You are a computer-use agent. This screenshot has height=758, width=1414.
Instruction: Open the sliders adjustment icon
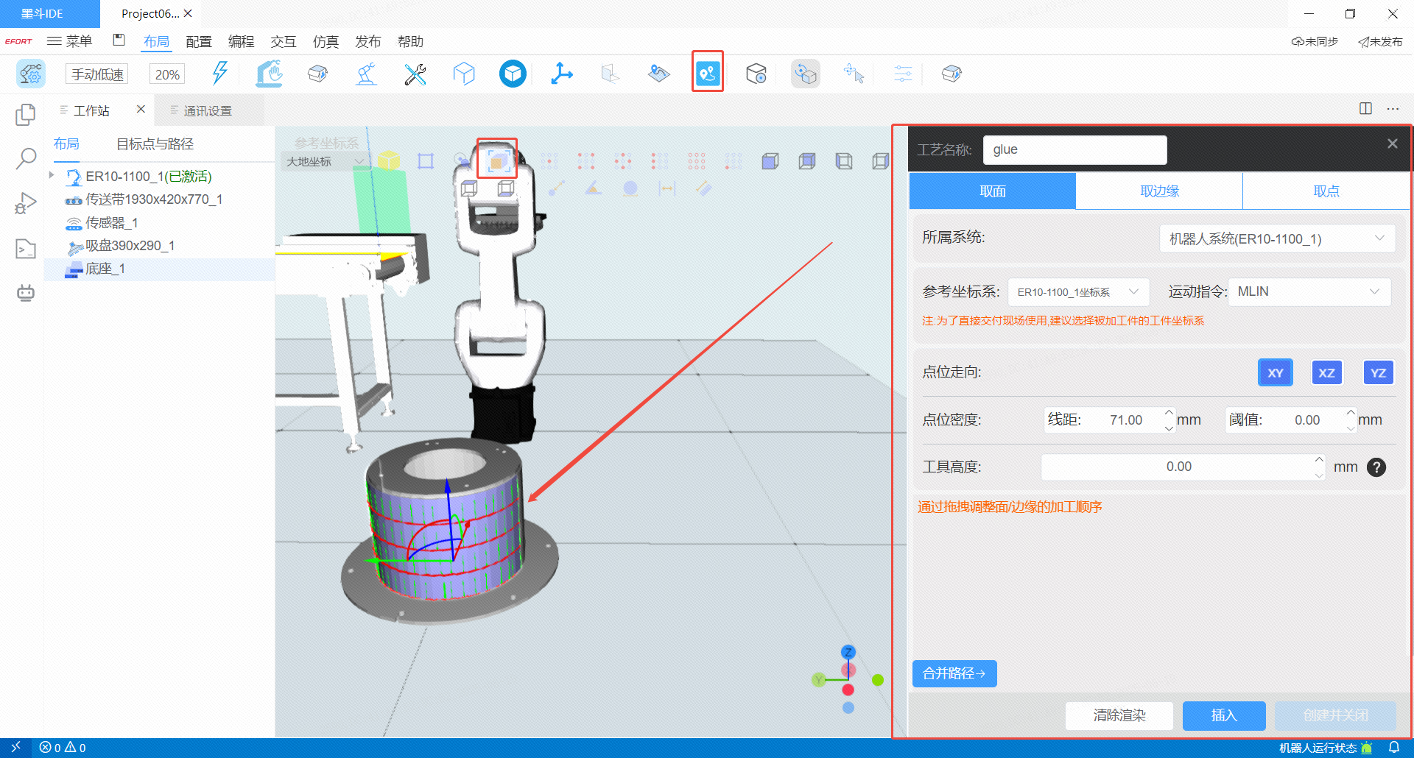[x=903, y=74]
